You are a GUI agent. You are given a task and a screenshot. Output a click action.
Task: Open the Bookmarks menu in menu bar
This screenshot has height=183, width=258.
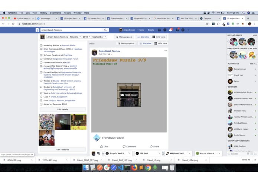[55, 13]
